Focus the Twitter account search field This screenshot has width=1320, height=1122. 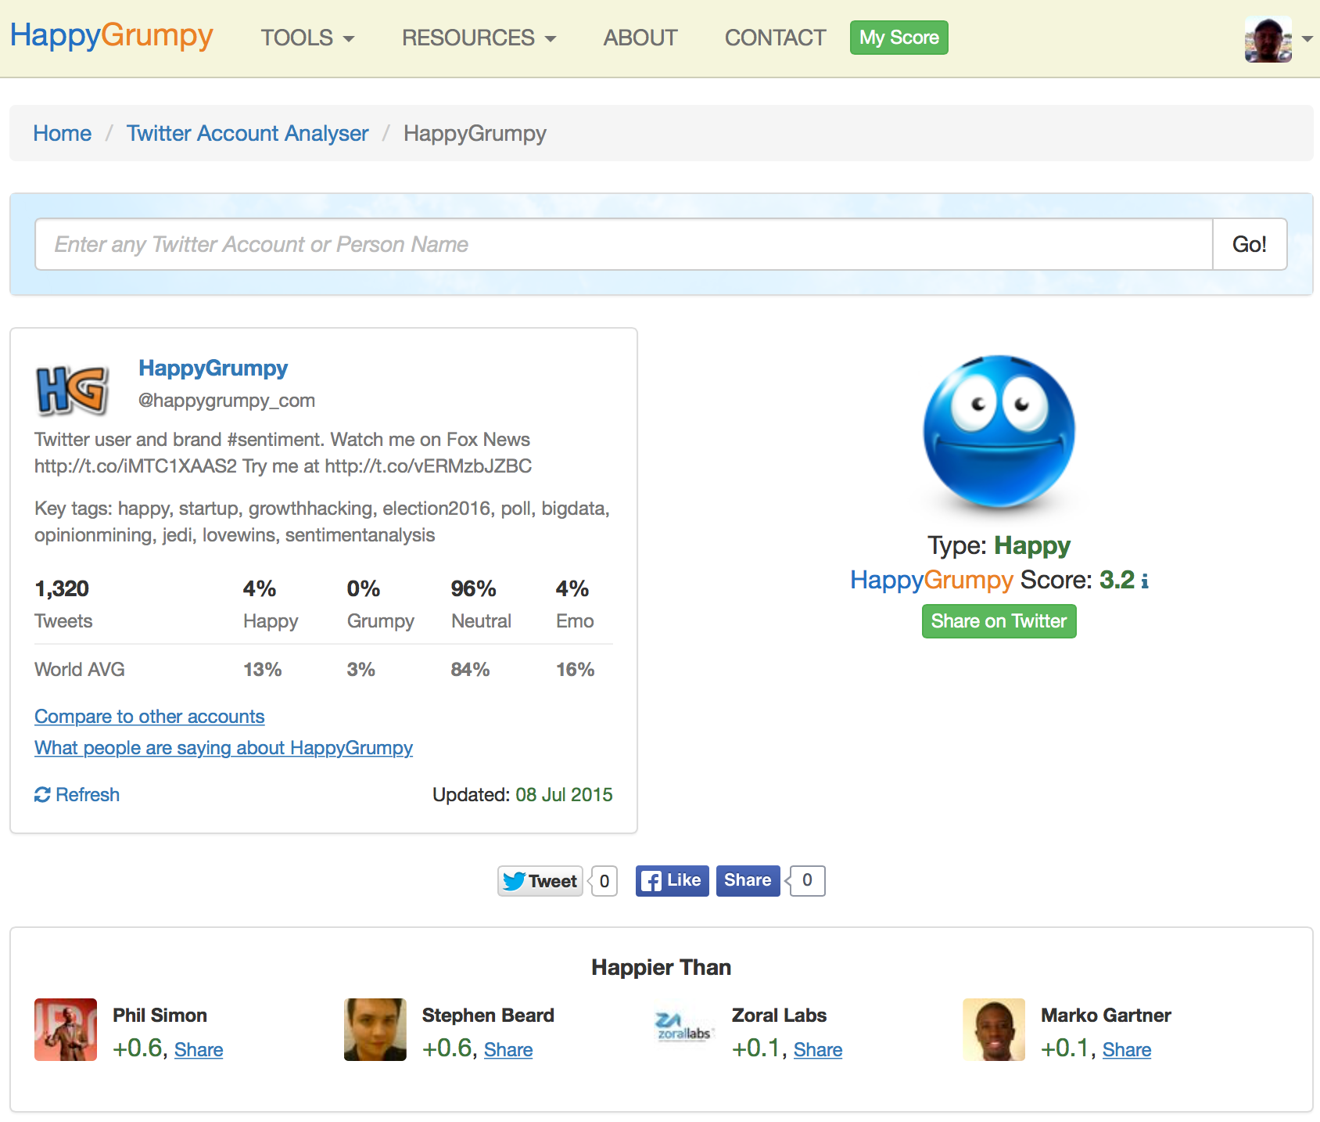(624, 244)
